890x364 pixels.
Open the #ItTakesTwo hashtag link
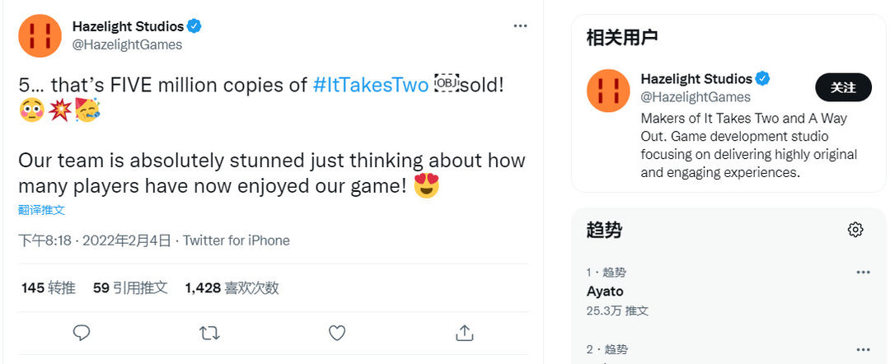pyautogui.click(x=371, y=85)
